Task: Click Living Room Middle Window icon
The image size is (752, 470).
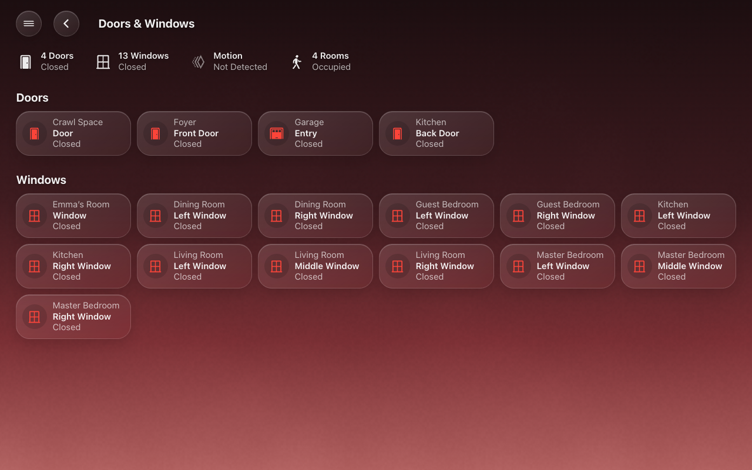Action: pyautogui.click(x=277, y=266)
